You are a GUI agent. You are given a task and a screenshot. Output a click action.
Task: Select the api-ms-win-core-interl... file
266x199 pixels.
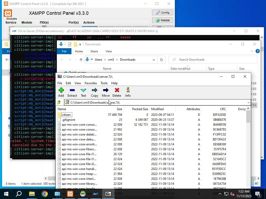78,179
